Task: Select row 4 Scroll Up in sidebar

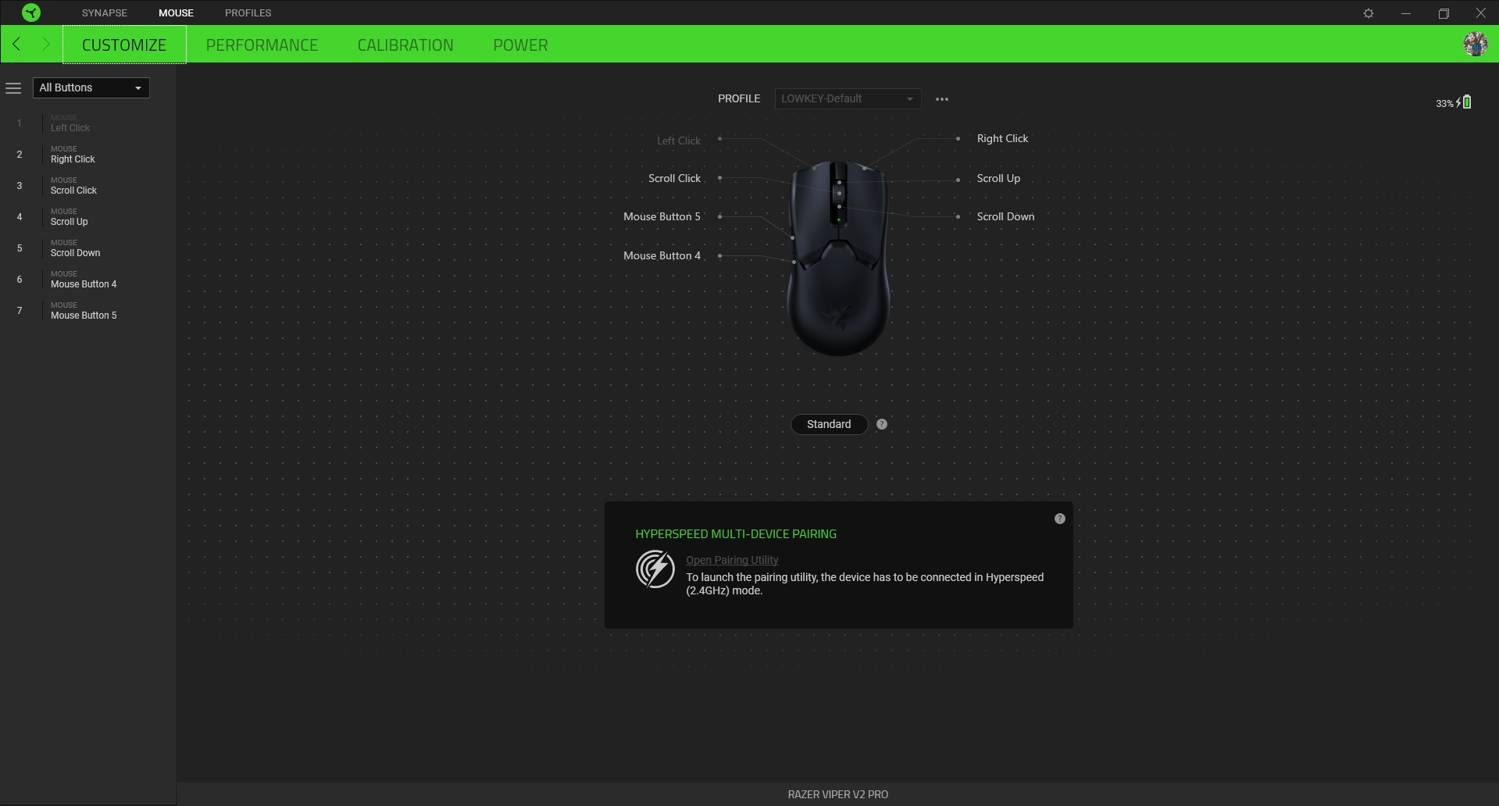Action: (x=87, y=217)
